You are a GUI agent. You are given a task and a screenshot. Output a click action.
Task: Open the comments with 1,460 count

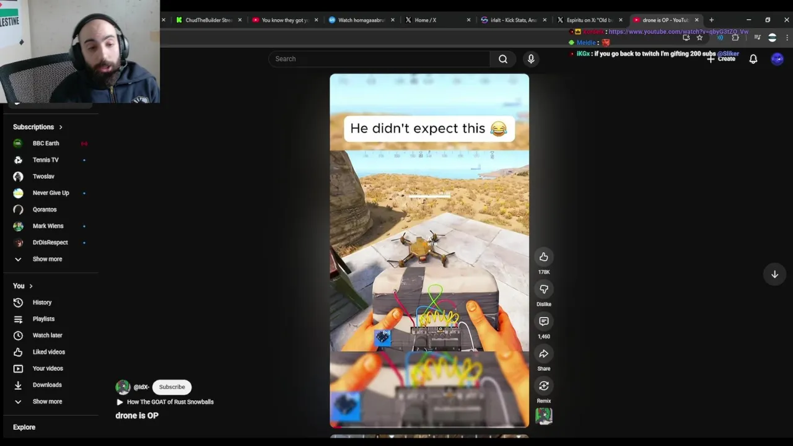pyautogui.click(x=543, y=321)
